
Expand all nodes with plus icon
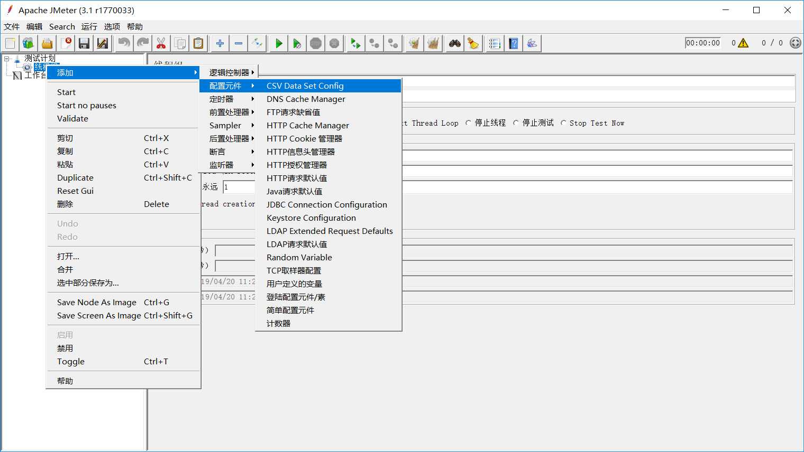(220, 43)
